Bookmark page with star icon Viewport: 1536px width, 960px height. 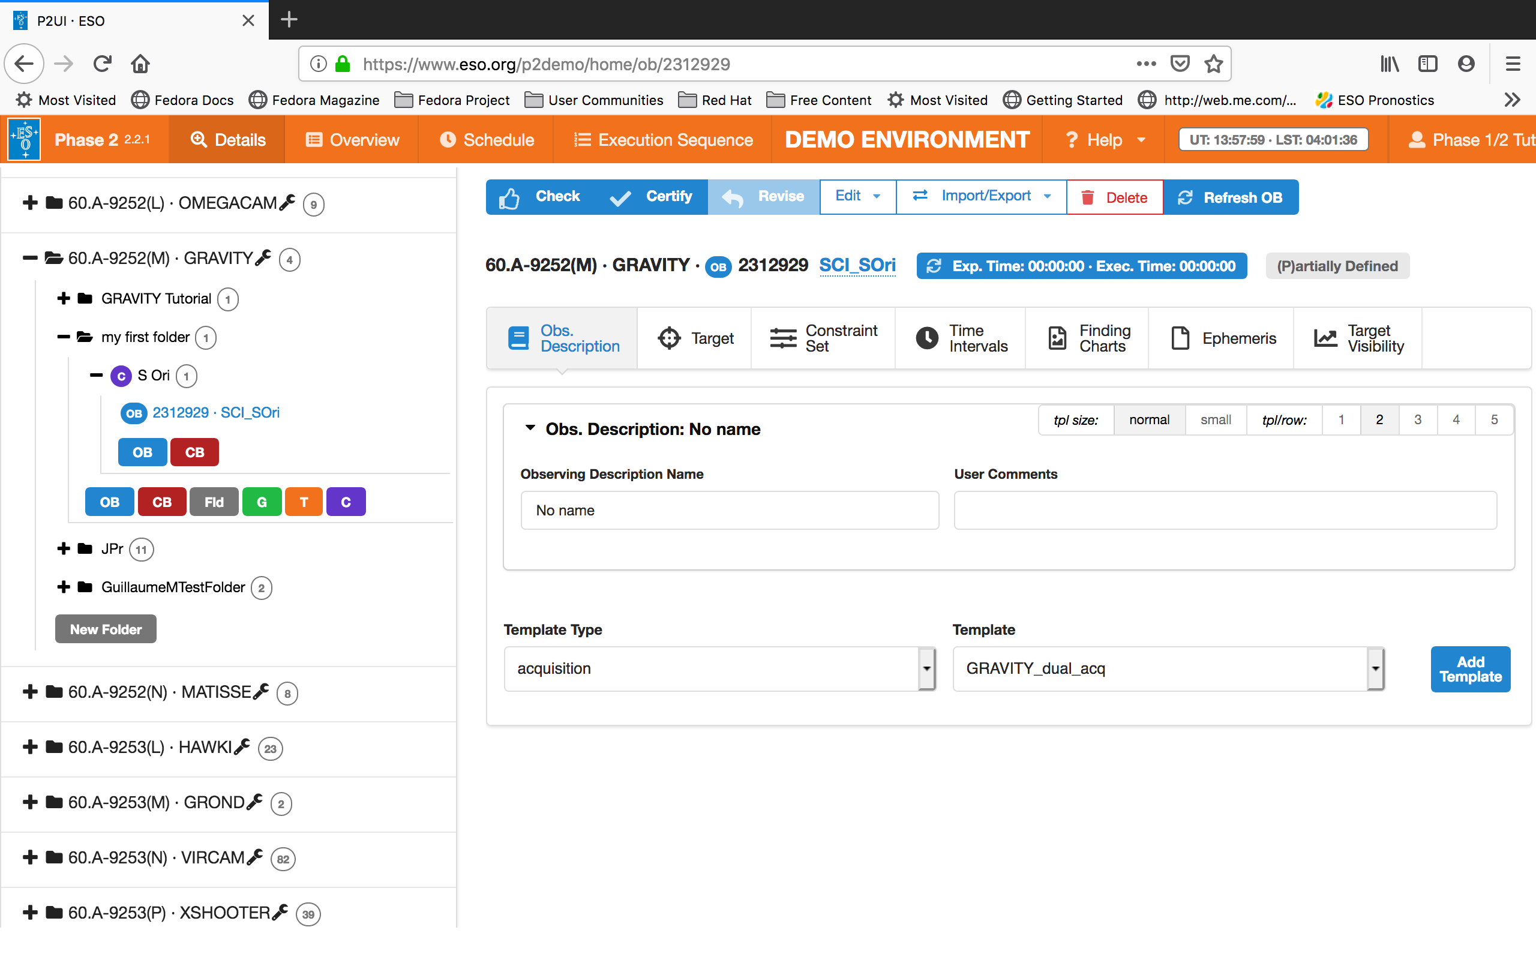1213,64
